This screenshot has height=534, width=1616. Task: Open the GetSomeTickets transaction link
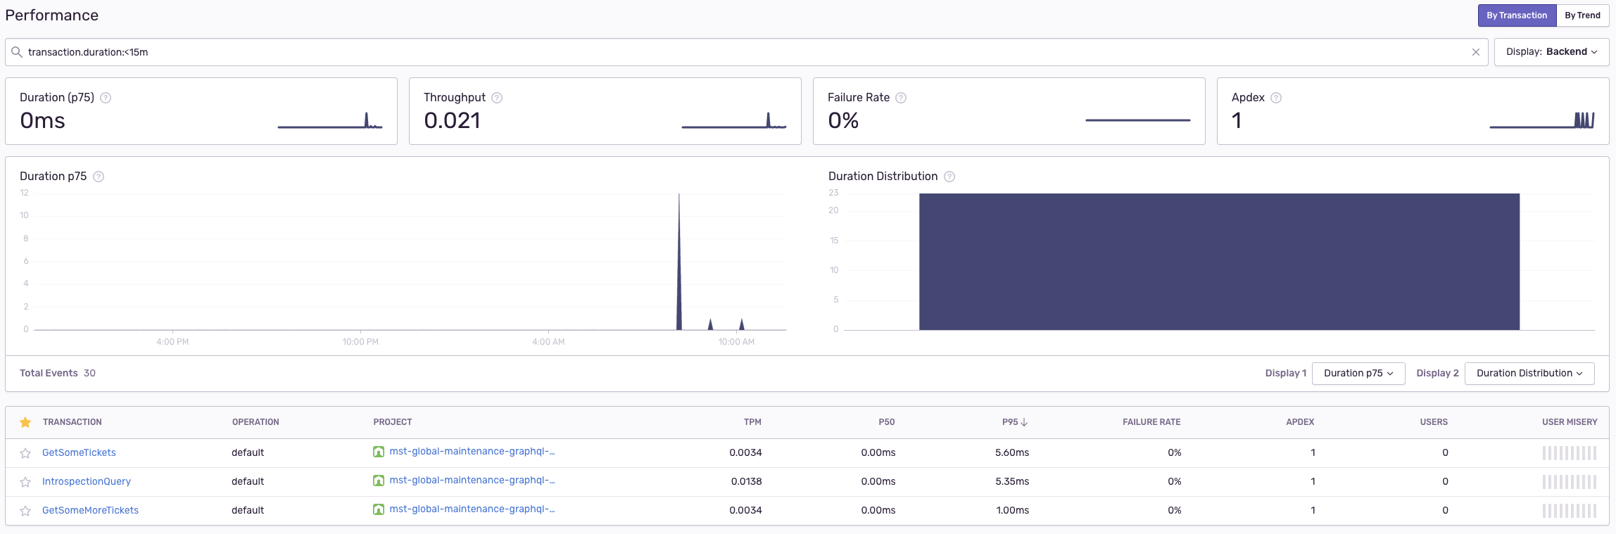[79, 453]
